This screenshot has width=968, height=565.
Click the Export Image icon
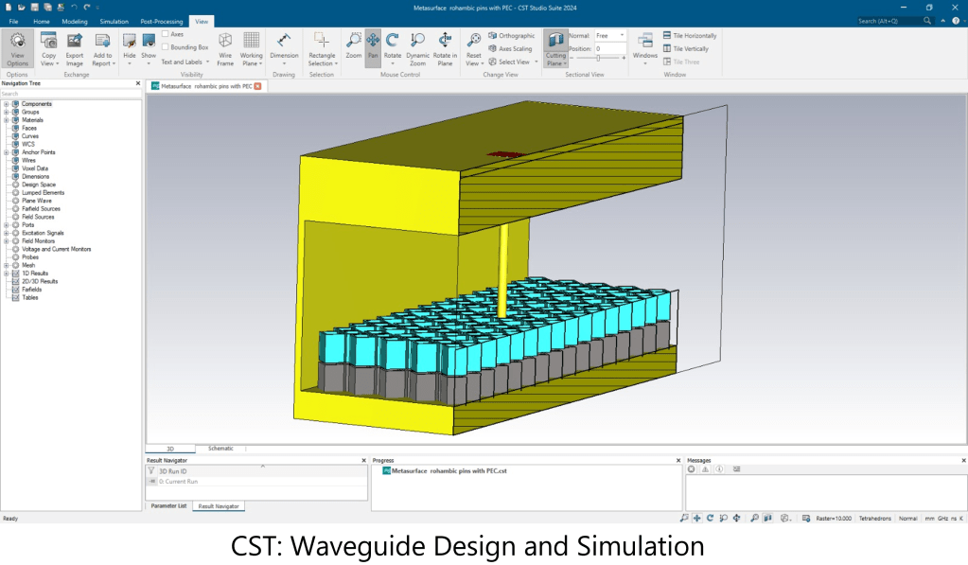point(75,47)
